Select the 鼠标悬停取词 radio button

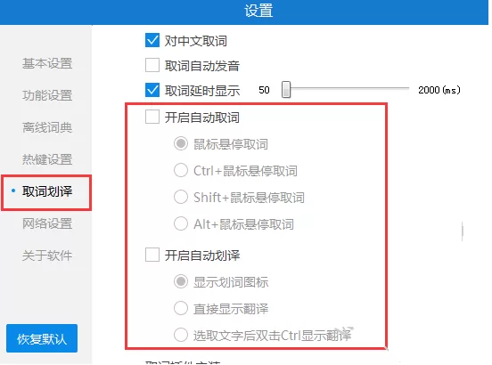click(x=181, y=144)
